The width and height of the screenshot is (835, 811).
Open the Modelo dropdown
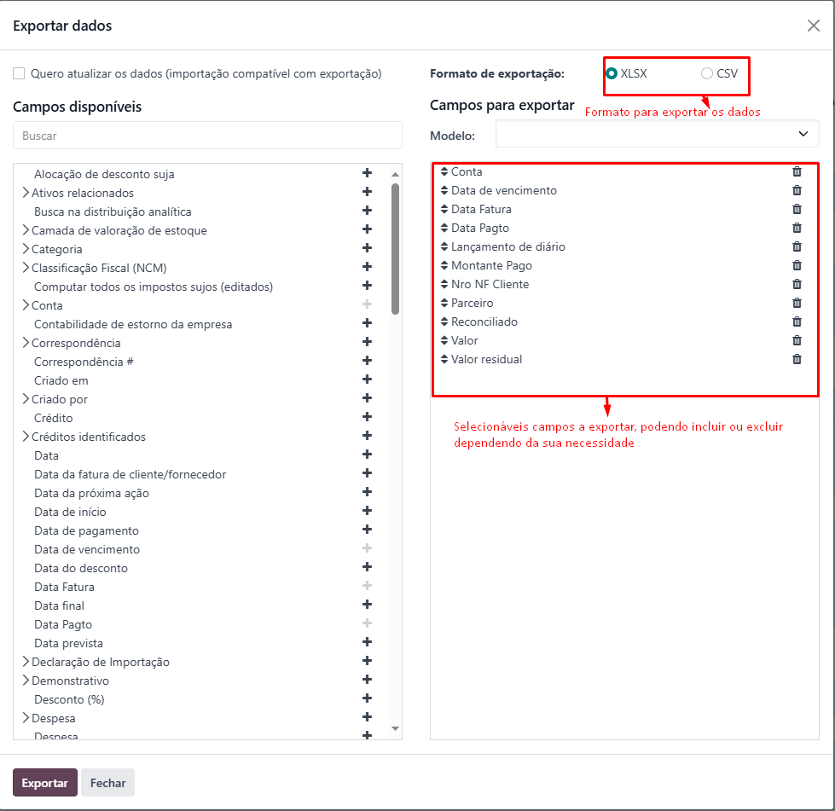657,134
